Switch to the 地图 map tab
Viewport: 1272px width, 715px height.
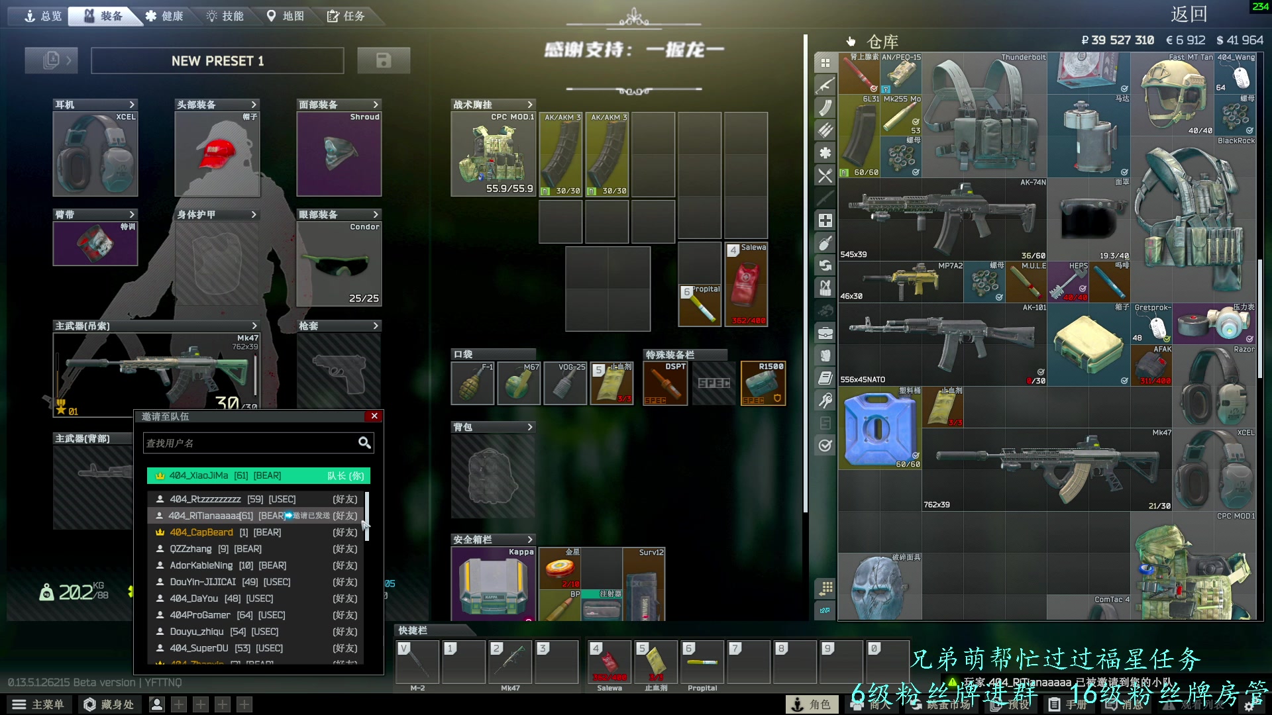point(286,16)
